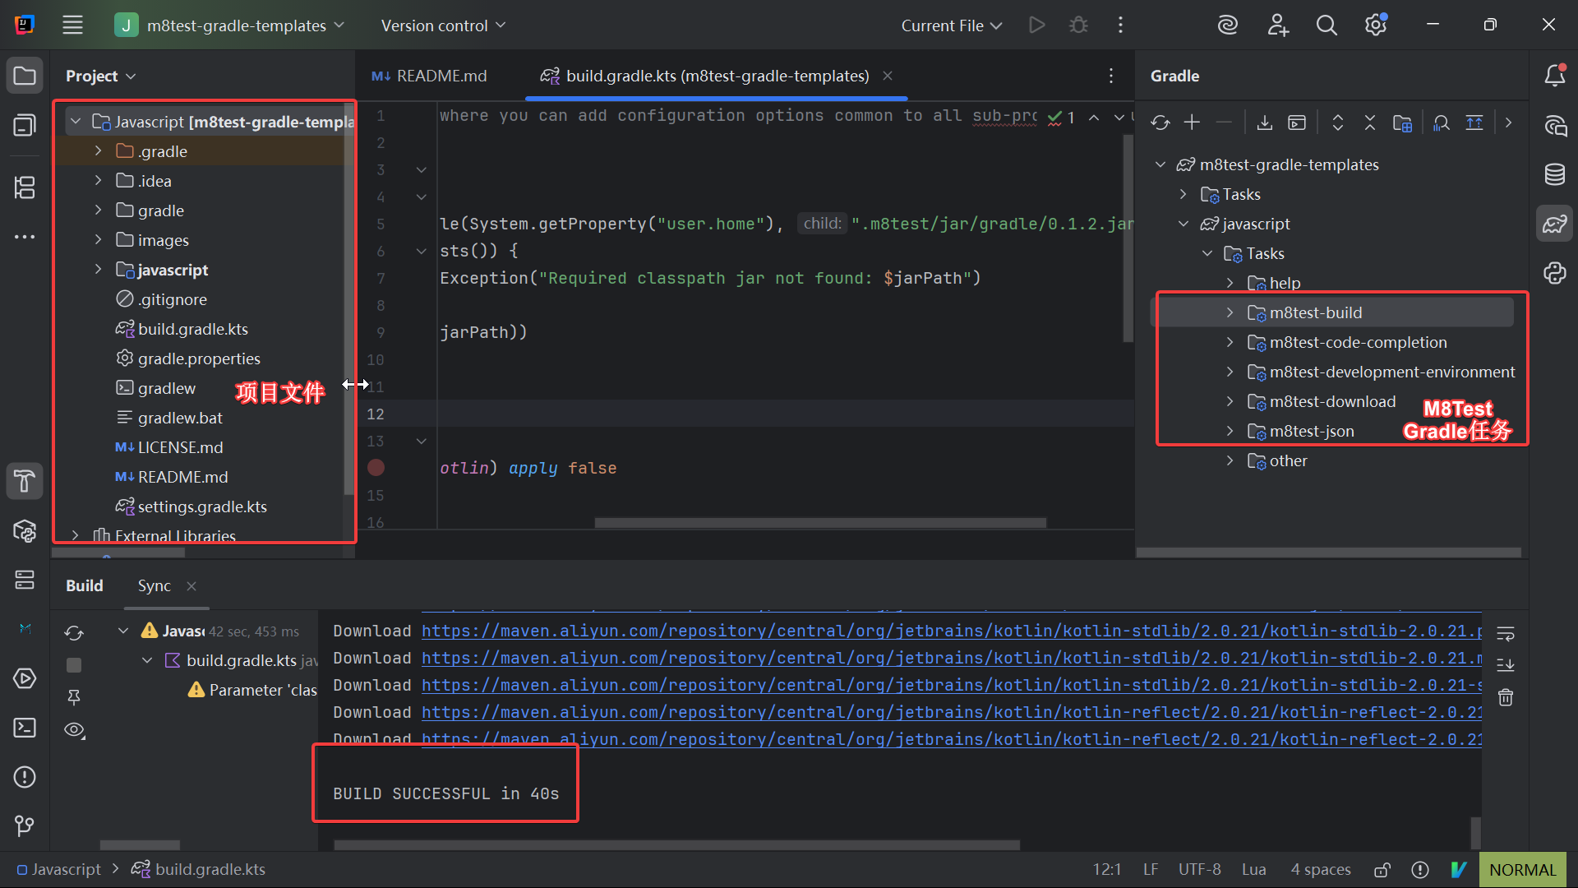Click the Search Everywhere magnifier icon
1578x888 pixels.
1326,25
